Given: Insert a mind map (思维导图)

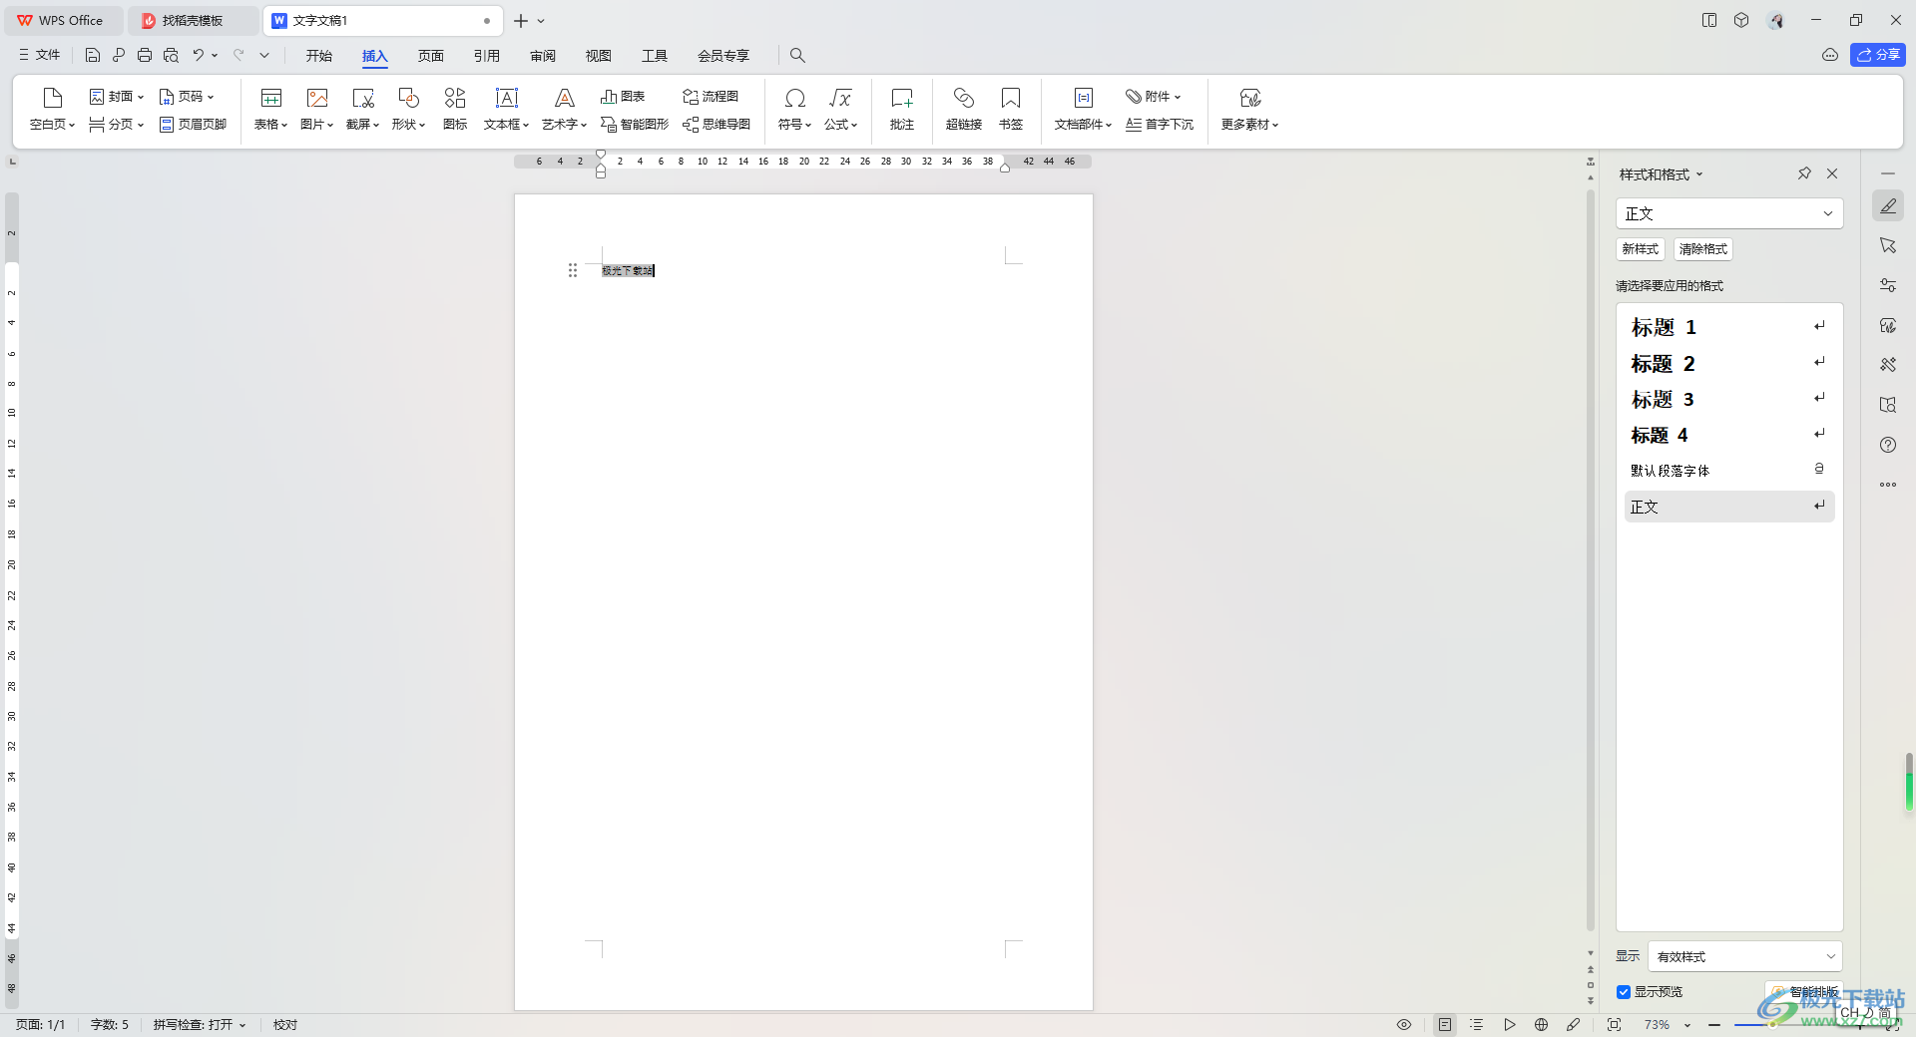Looking at the screenshot, I should click(717, 125).
